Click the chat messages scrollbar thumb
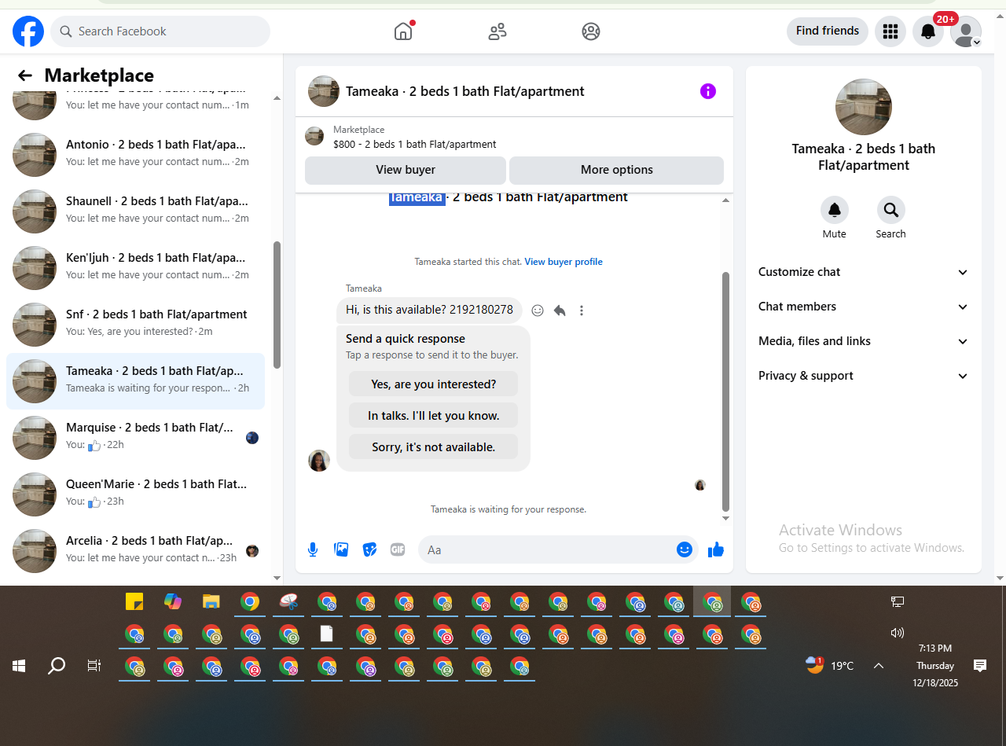Viewport: 1006px width, 746px height. (725, 391)
